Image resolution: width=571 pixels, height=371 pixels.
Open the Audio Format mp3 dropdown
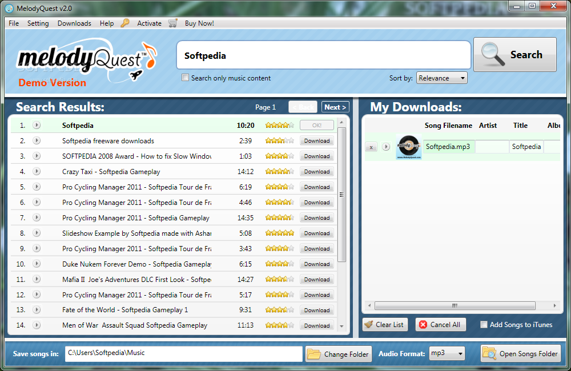pos(447,353)
